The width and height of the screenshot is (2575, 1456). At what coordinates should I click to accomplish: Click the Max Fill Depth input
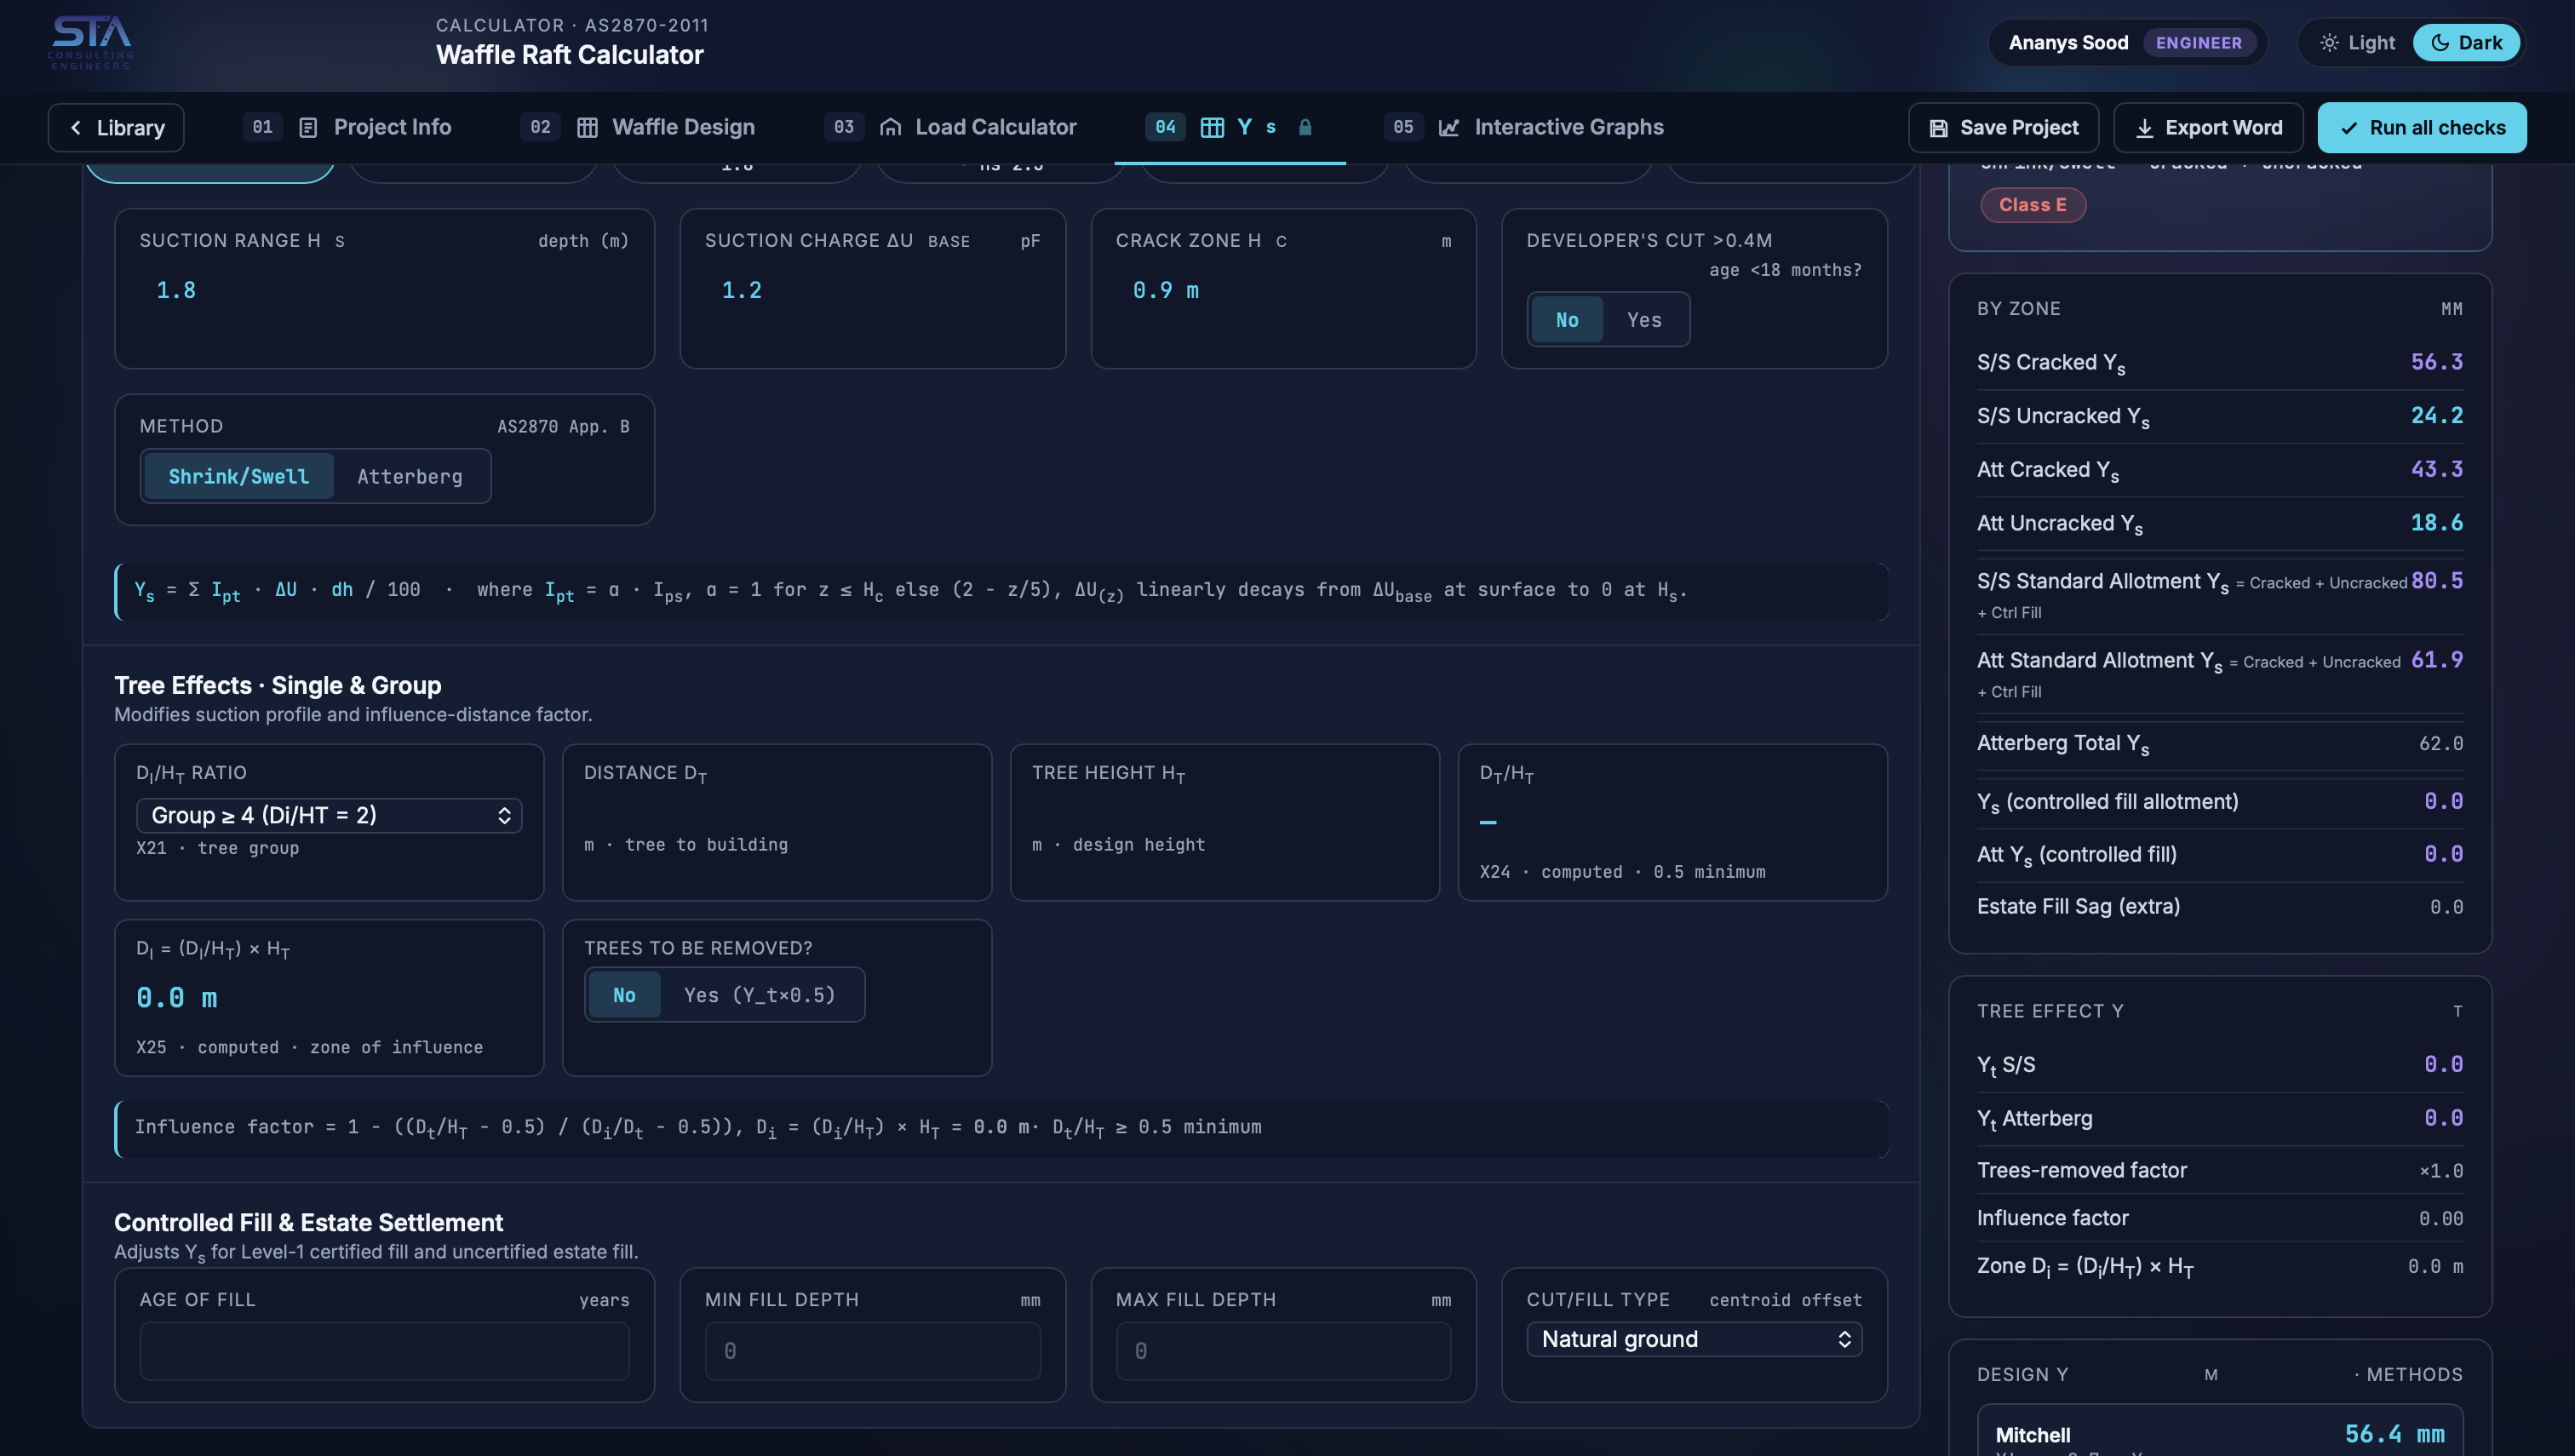click(1283, 1350)
